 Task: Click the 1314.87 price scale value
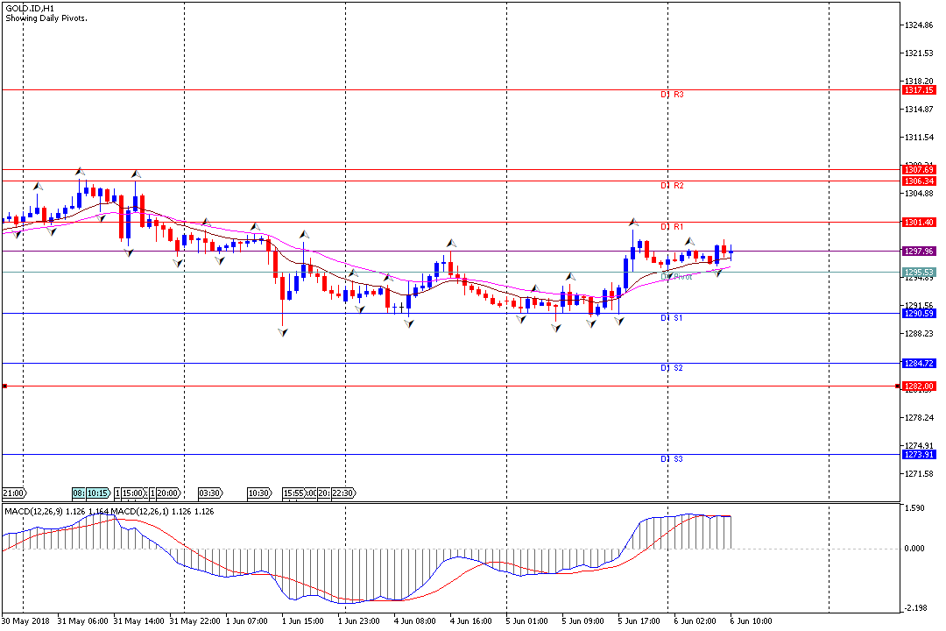pyautogui.click(x=919, y=110)
